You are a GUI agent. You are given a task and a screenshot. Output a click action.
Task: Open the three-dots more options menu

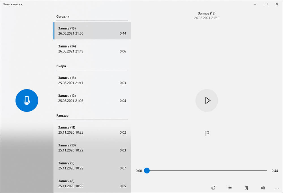point(277,188)
